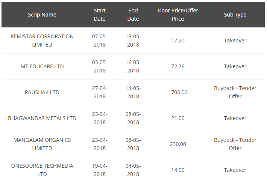Select KEMISTAR CORPORATION LIMITED scrip name
The image size is (267, 182).
[42, 41]
